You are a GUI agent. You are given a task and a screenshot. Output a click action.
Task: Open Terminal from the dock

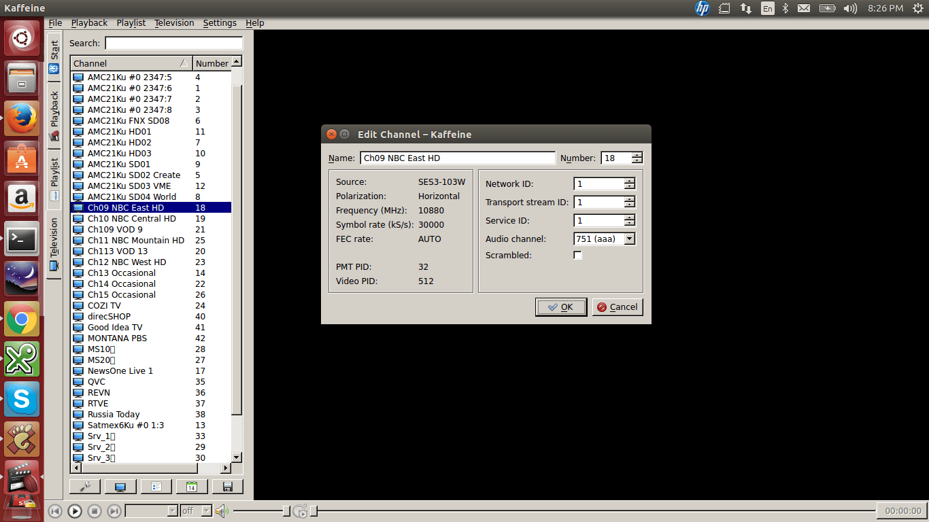(22, 239)
